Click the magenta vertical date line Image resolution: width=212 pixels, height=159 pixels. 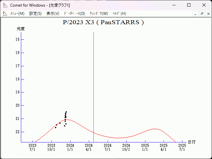(93, 83)
